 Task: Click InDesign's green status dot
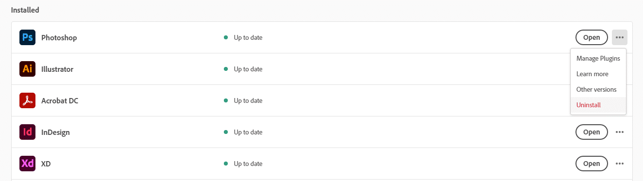click(x=226, y=132)
